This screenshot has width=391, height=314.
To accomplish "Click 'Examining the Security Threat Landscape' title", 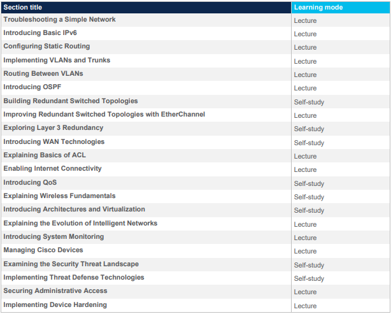I will [71, 264].
